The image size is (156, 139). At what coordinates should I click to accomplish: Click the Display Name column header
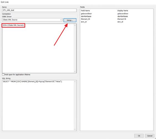click(123, 11)
